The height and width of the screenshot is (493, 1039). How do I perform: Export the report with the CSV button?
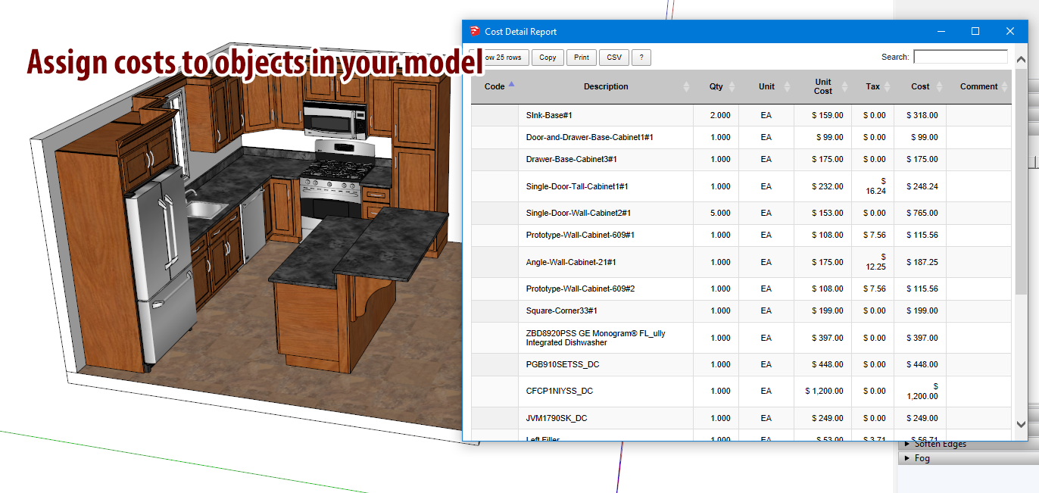(613, 58)
